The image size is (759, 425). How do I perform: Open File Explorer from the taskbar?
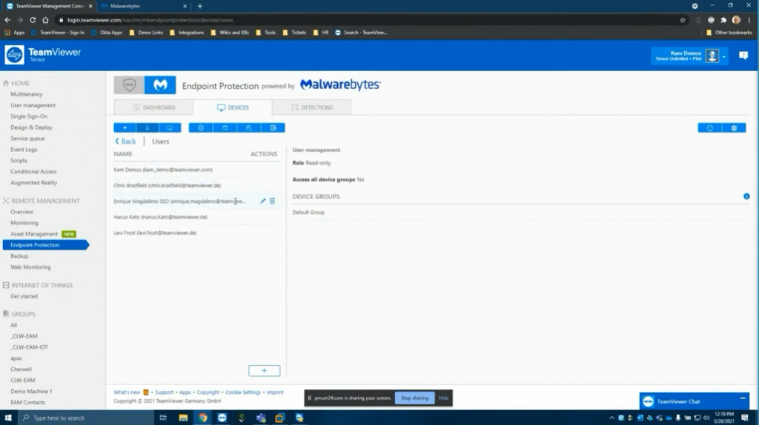(183, 418)
